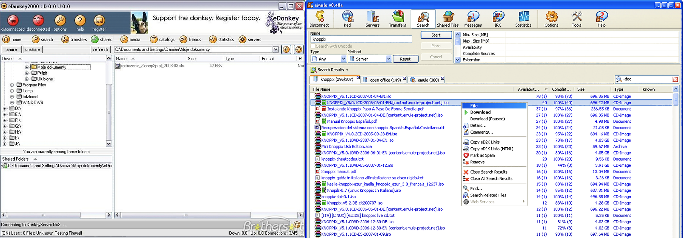Expand the Pulpit folder node
Screen dimensions: 683x238
27,73
